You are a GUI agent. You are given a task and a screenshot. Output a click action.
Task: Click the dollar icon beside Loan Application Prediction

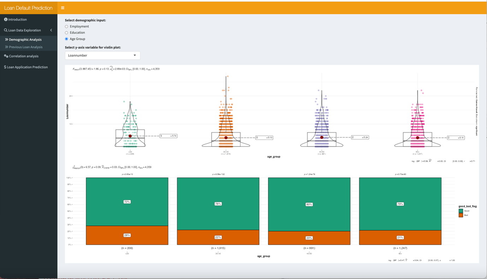[5, 67]
